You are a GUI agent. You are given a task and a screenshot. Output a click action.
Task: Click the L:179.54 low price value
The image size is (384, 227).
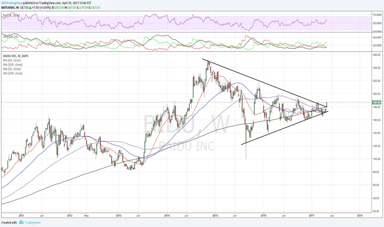pyautogui.click(x=82, y=7)
